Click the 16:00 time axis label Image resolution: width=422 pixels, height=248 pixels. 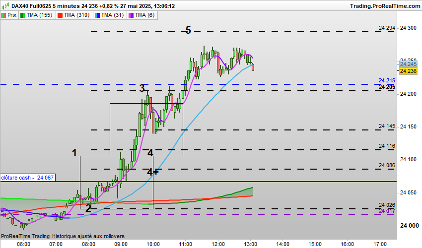click(x=348, y=244)
